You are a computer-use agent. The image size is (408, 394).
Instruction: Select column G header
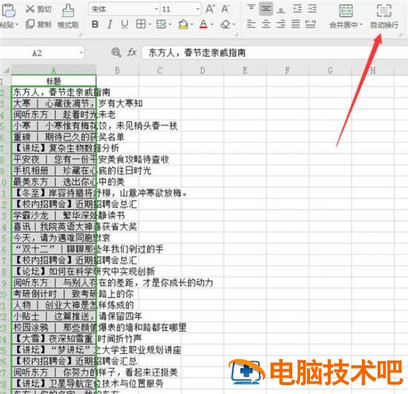pyautogui.click(x=330, y=70)
